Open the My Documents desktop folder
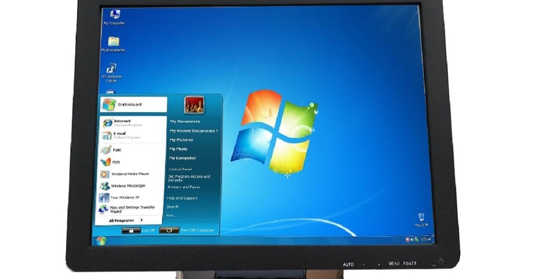Screen dimensions: 537x279 (113, 43)
